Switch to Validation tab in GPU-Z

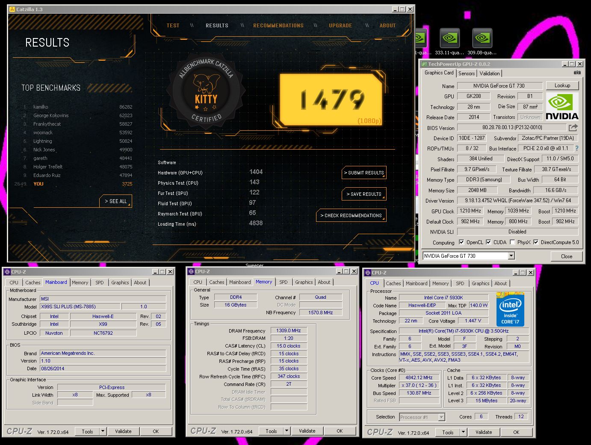click(x=490, y=74)
